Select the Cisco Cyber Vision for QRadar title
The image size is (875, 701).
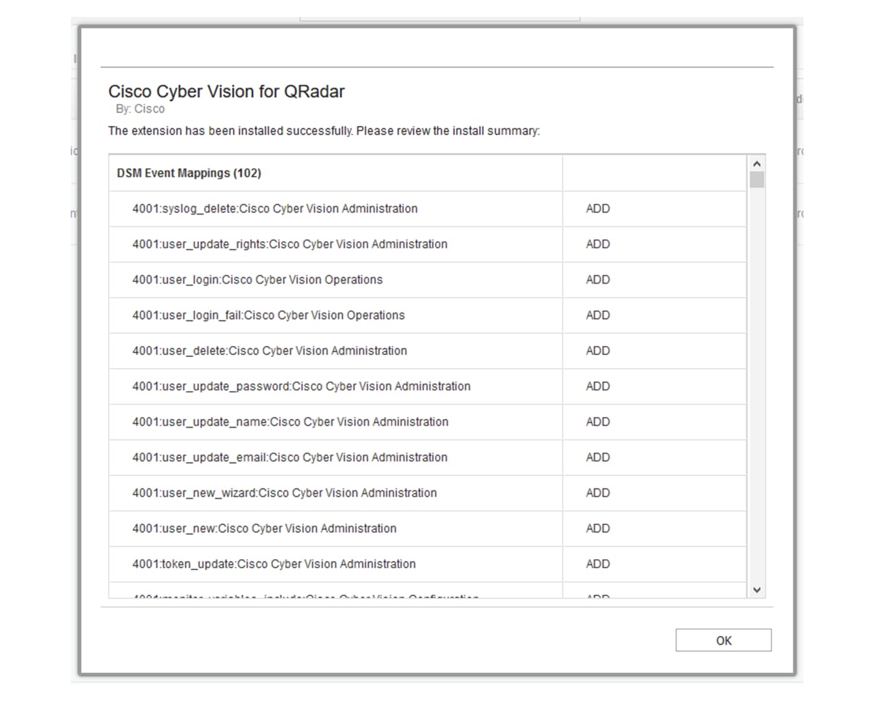tap(228, 91)
